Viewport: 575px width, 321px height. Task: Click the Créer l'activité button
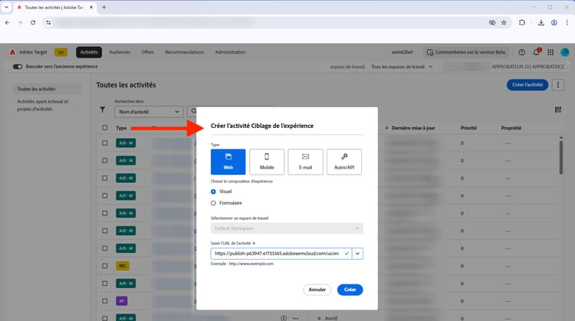pos(527,84)
